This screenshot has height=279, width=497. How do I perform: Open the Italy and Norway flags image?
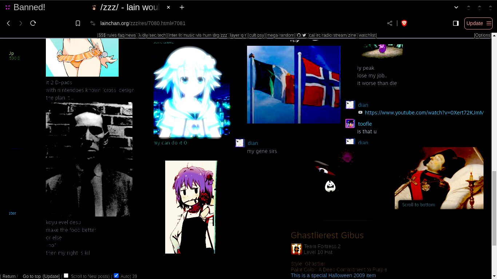[294, 84]
